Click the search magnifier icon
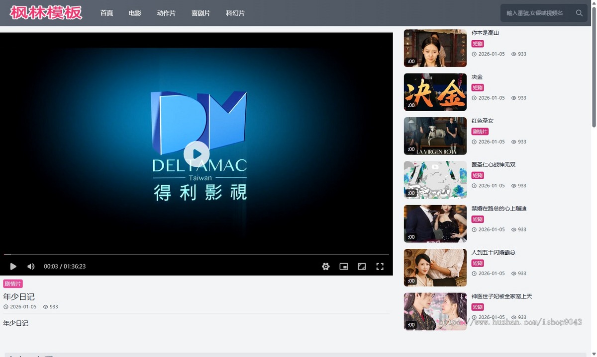The height and width of the screenshot is (357, 597). tap(579, 13)
